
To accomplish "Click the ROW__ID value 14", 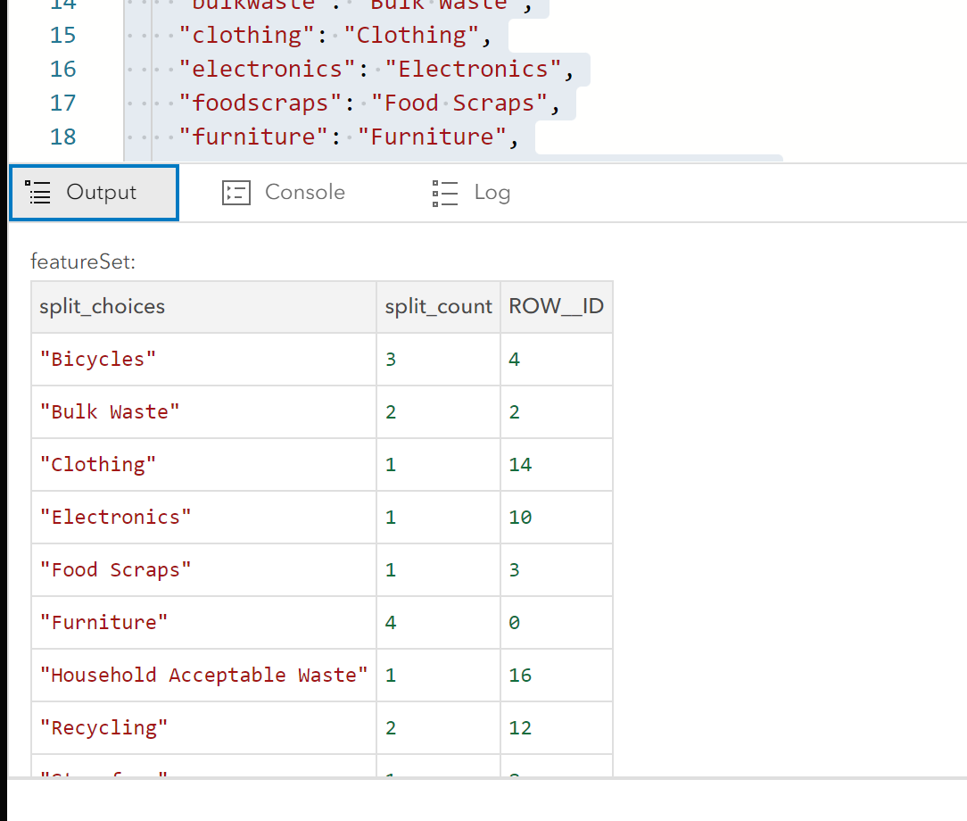I will tap(520, 465).
